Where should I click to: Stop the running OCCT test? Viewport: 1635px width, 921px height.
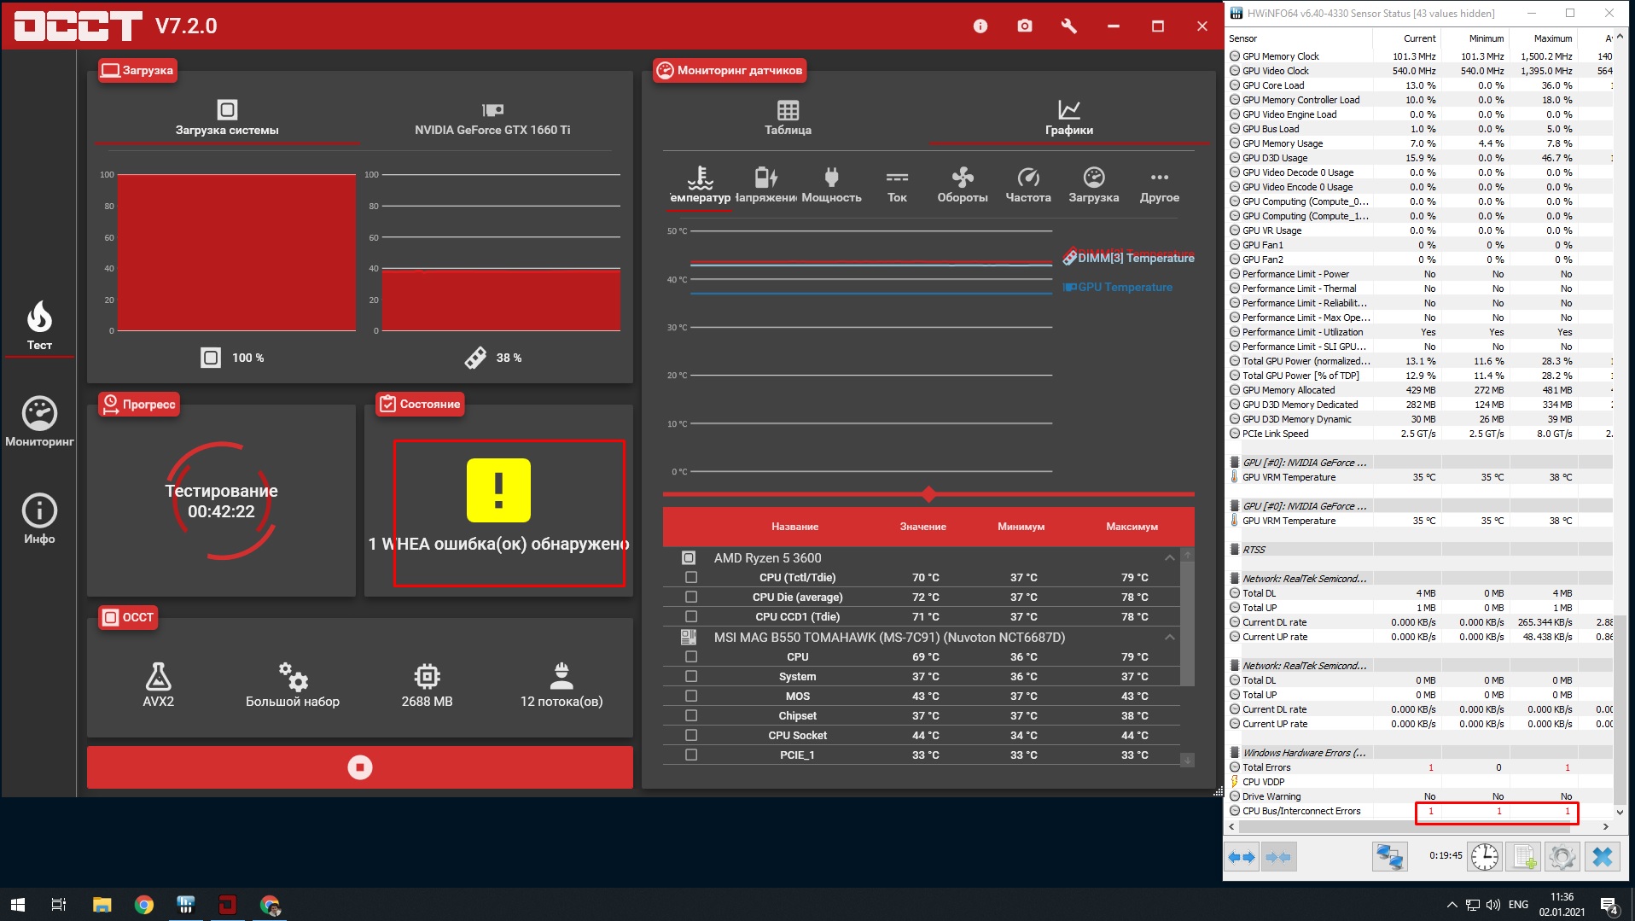tap(360, 767)
